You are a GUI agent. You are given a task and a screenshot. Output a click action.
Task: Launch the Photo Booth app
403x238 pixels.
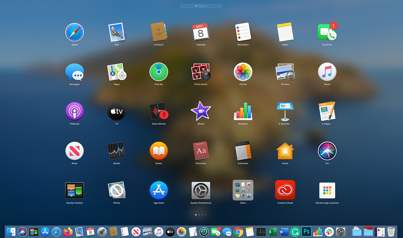pos(201,72)
